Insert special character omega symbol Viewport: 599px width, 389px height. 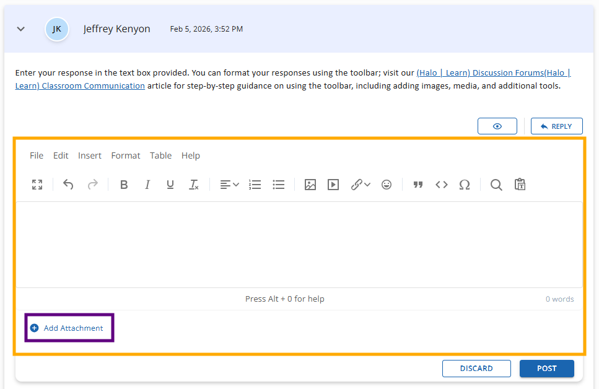point(465,185)
